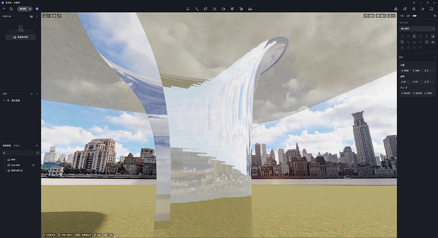This screenshot has width=438, height=238.
Task: Click the refresh circle icon in properties tool grid
Action: pos(433,36)
